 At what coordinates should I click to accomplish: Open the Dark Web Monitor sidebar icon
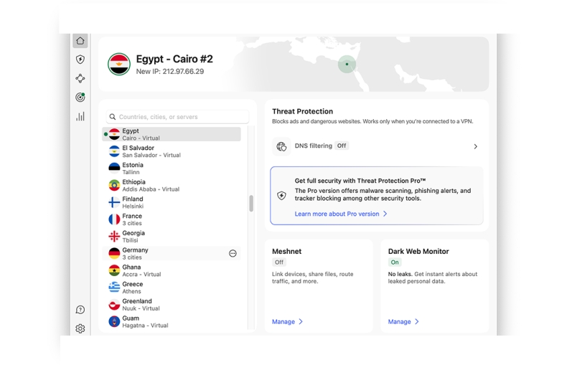pyautogui.click(x=80, y=98)
